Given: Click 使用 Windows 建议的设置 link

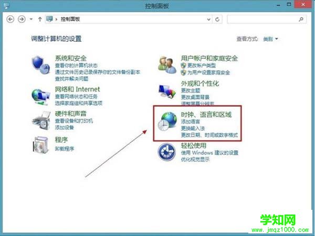Looking at the screenshot, I should click(209, 153).
